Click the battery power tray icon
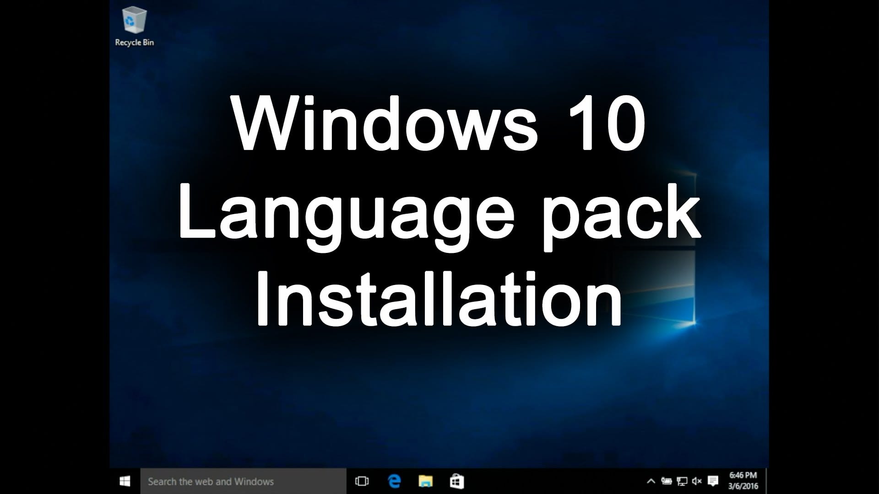Viewport: 879px width, 494px height. tap(667, 481)
